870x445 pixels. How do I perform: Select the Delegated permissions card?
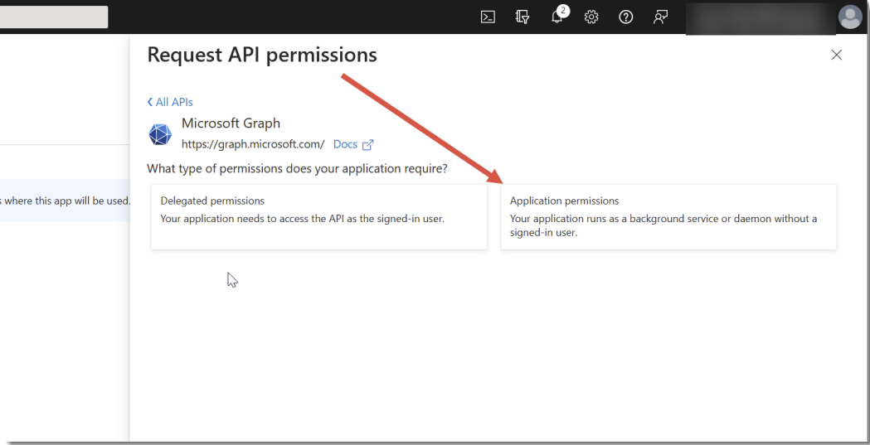(319, 216)
